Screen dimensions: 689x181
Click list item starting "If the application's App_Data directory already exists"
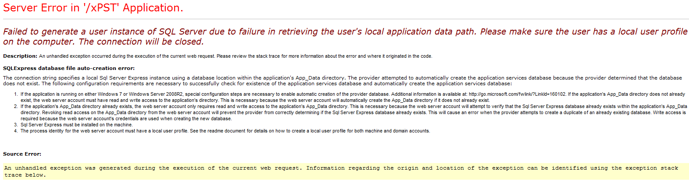click(x=353, y=112)
